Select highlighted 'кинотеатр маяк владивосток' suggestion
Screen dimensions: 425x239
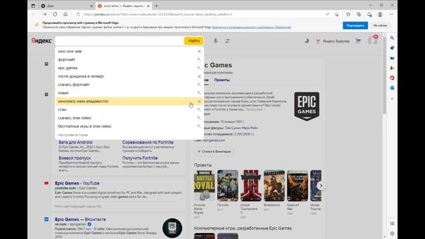tap(129, 102)
